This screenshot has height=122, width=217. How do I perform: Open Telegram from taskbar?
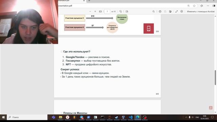[x=81, y=117]
